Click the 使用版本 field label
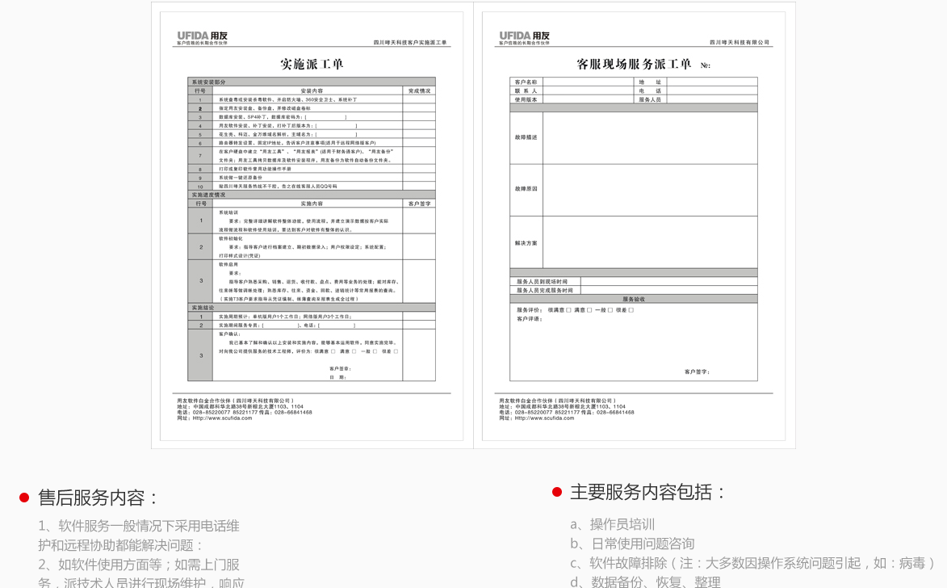The image size is (947, 588). coord(526,99)
